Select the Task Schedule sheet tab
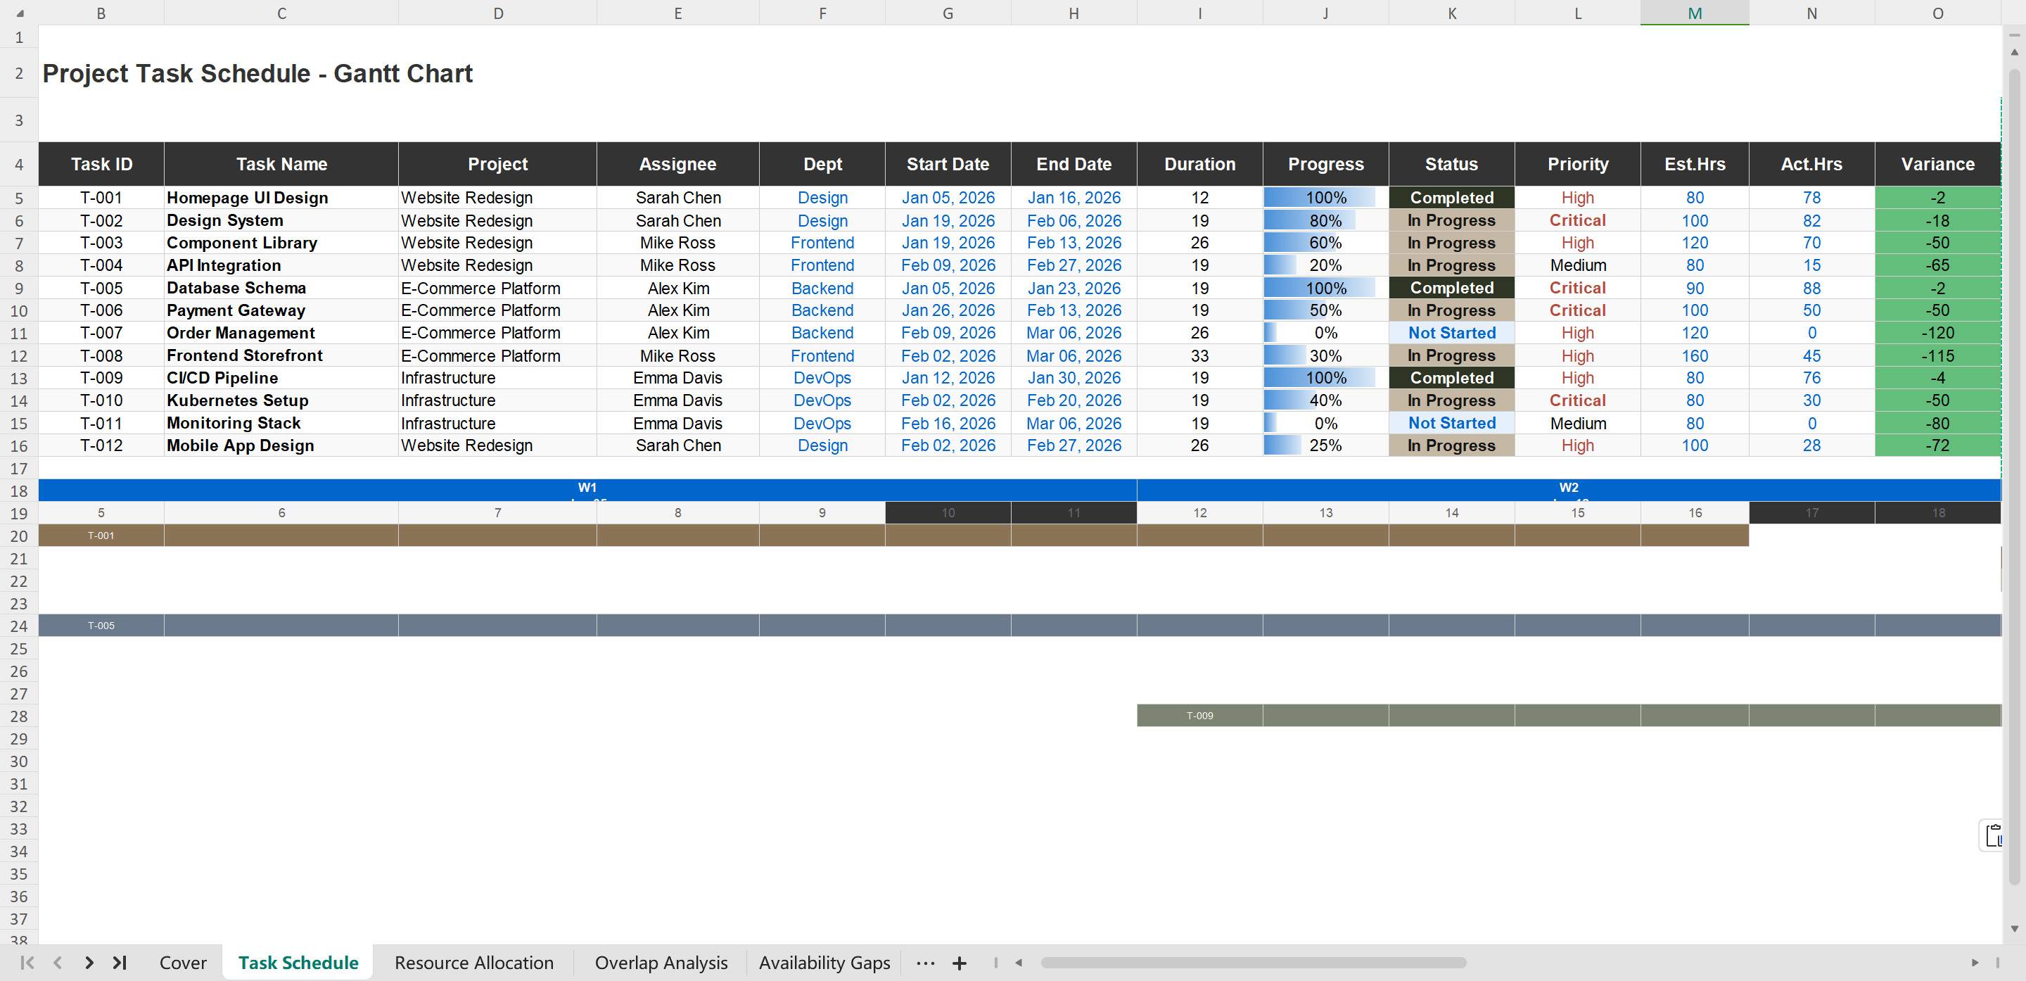2026x981 pixels. (x=298, y=963)
